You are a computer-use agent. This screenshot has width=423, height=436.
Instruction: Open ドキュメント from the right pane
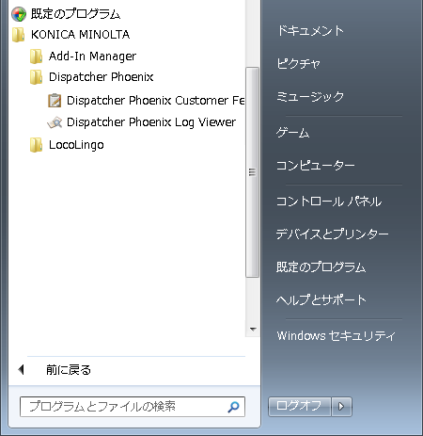(x=310, y=30)
